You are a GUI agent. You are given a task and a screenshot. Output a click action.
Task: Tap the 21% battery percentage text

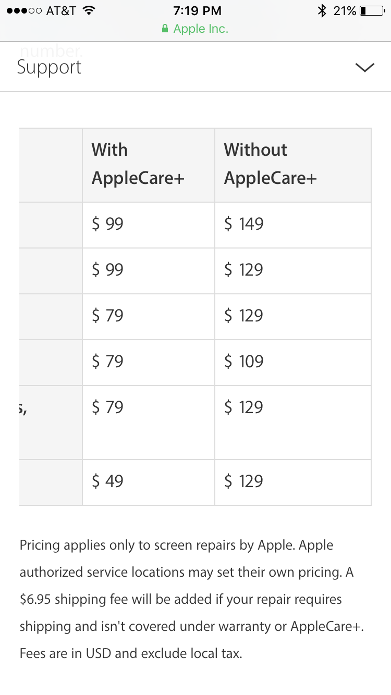(x=345, y=10)
